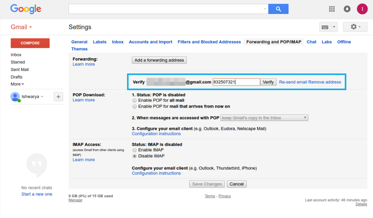The width and height of the screenshot is (373, 218).
Task: Open the Sent Mail folder
Action: 20,70
